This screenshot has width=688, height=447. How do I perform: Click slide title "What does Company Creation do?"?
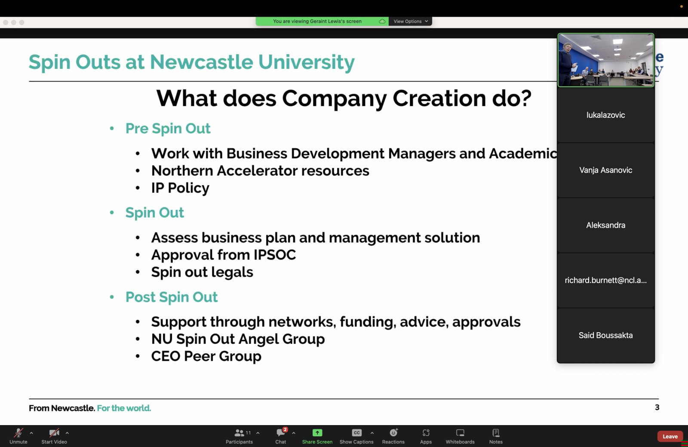click(344, 98)
